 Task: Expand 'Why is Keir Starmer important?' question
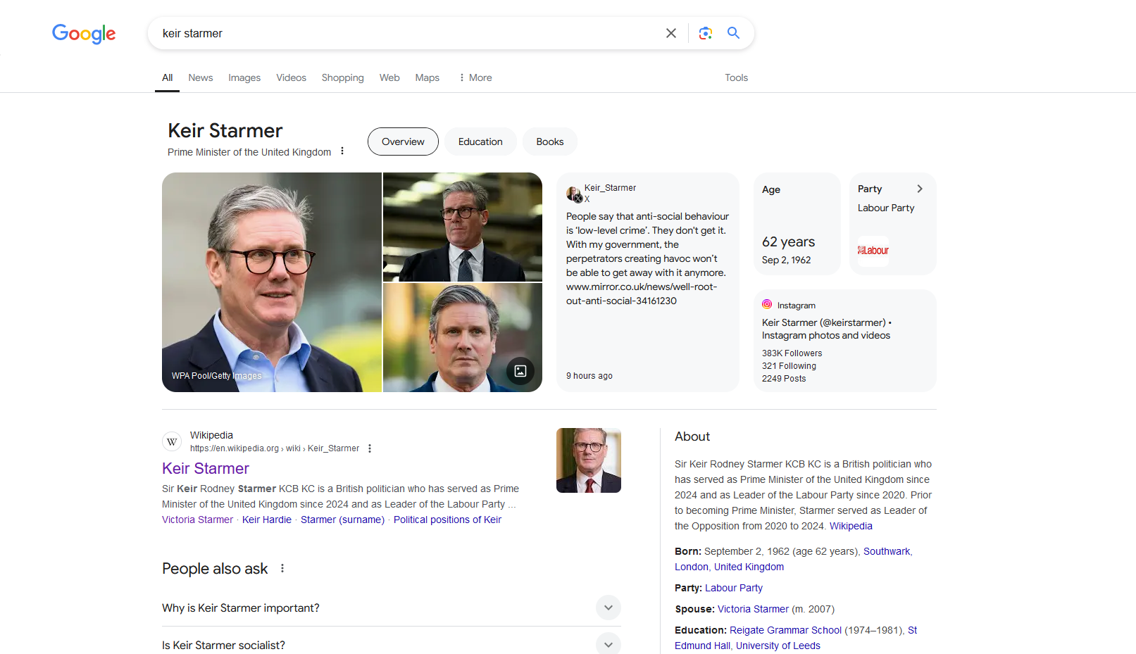(x=608, y=608)
